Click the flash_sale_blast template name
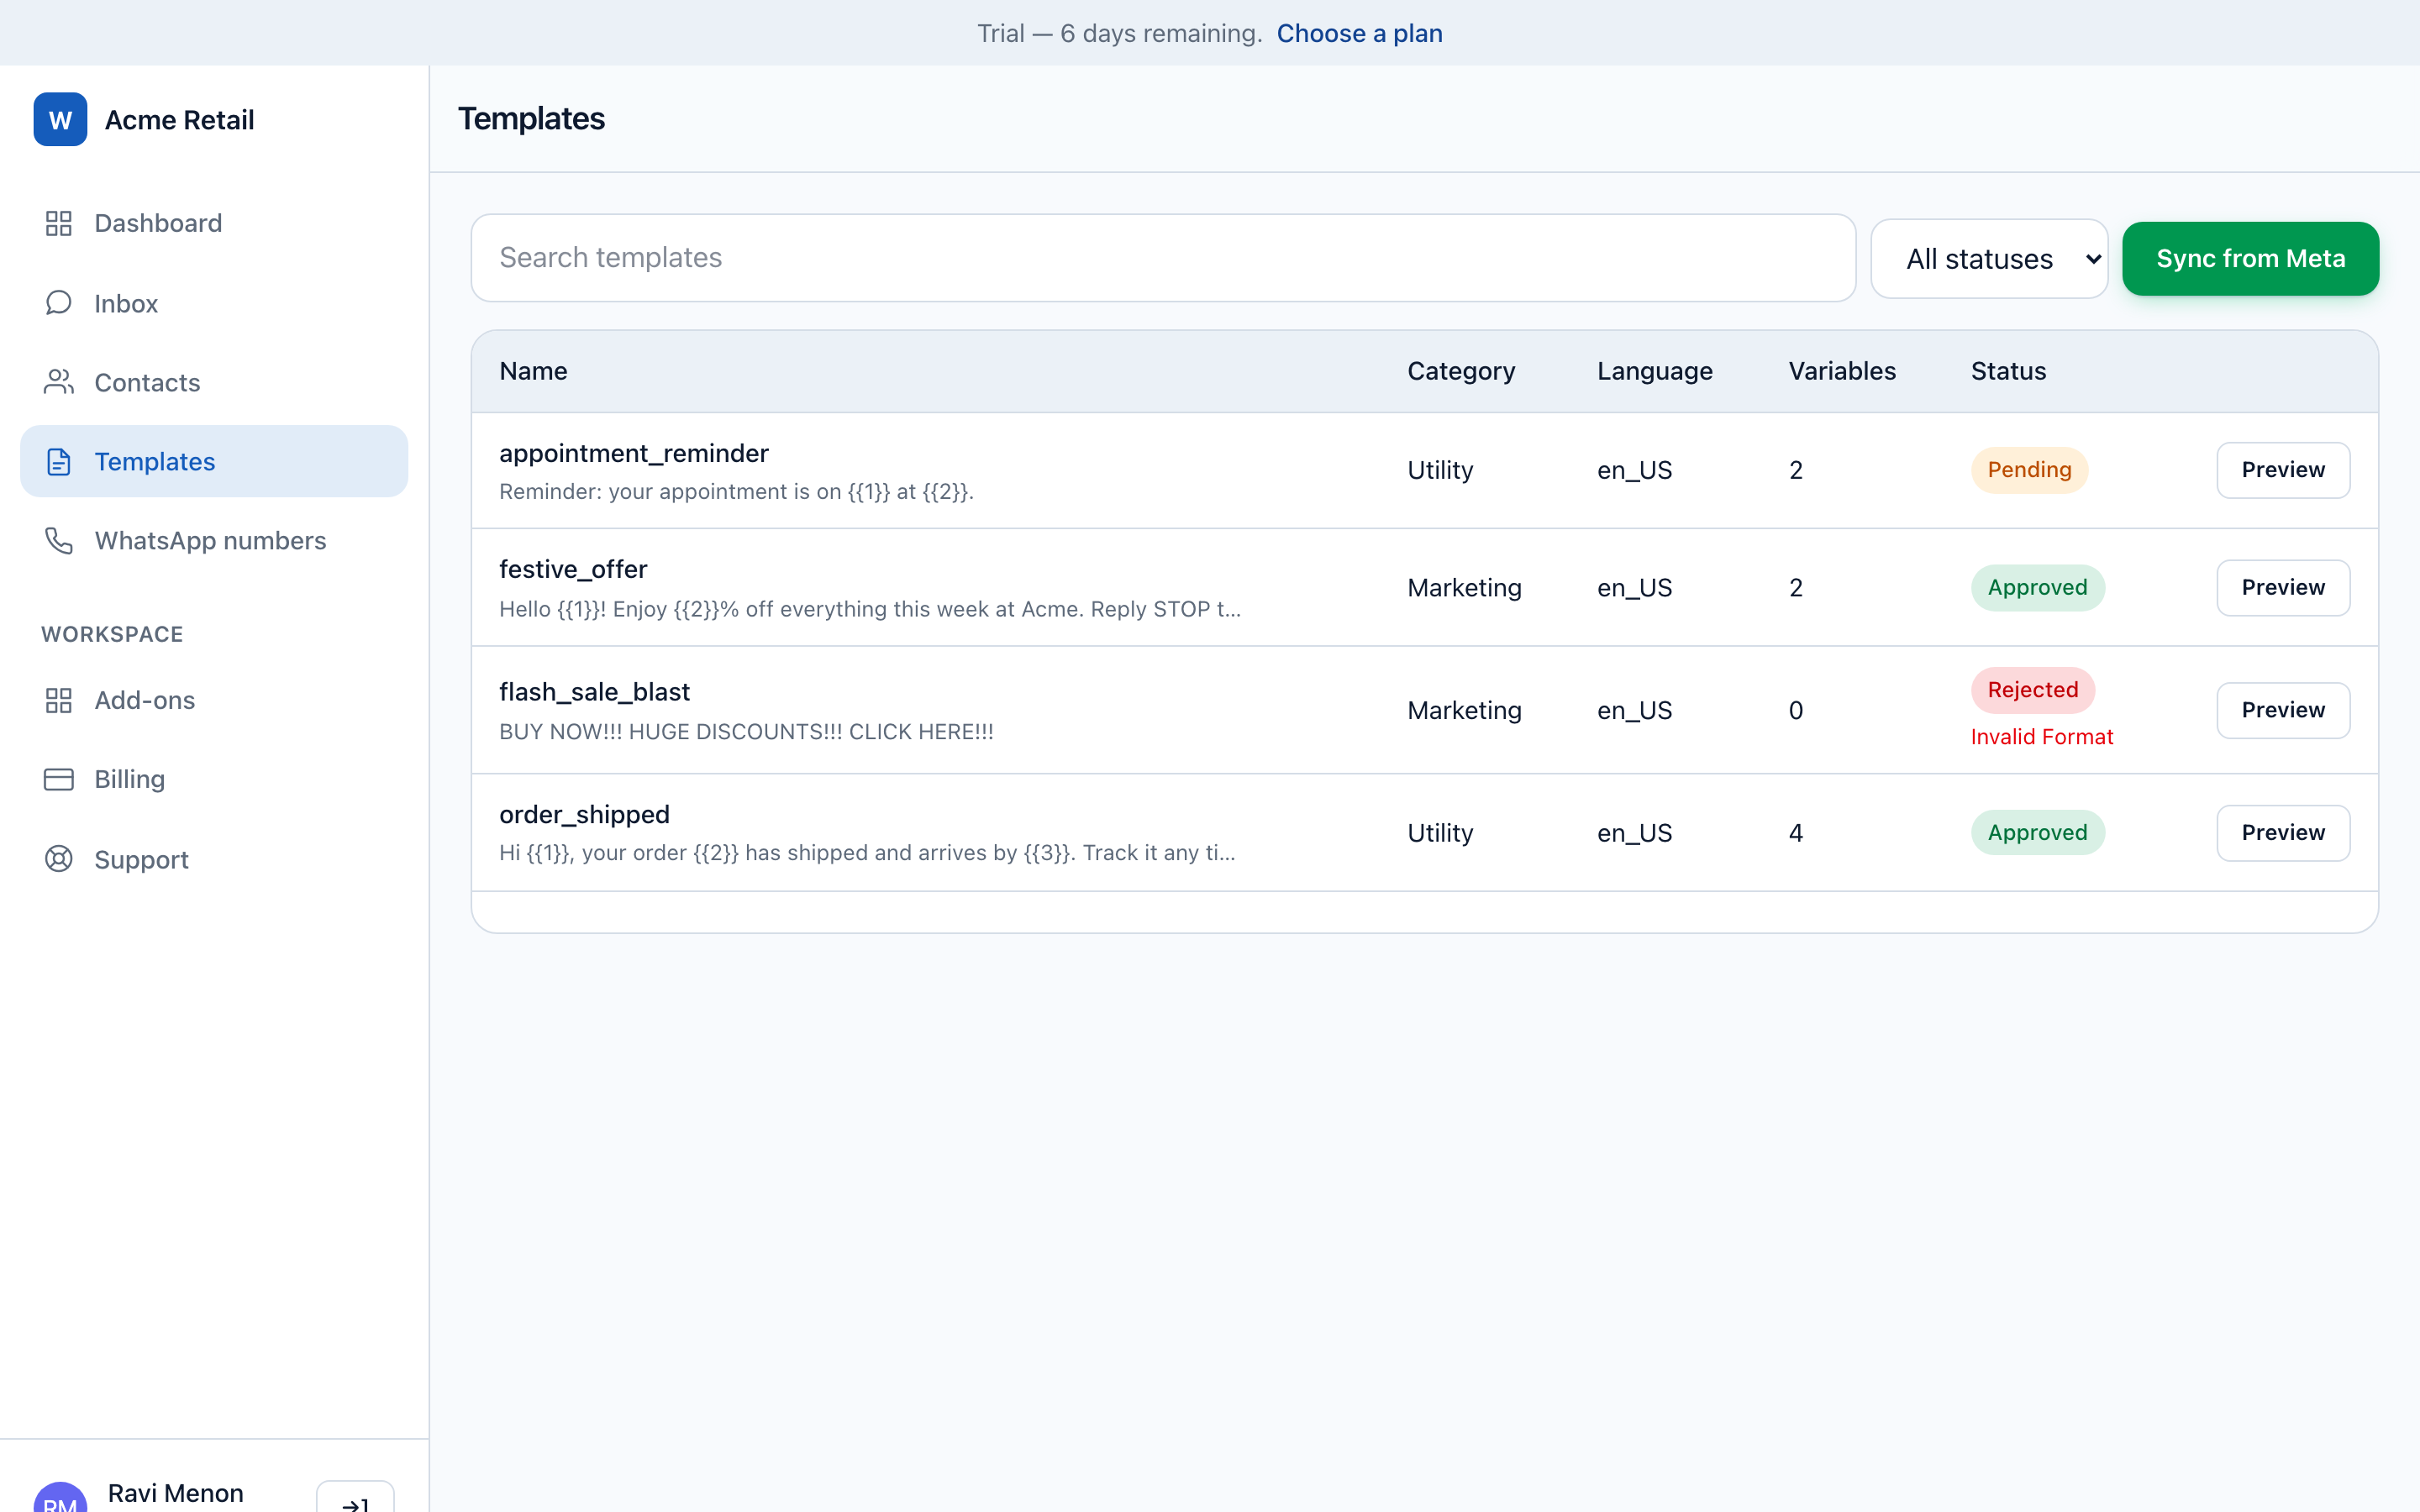2420x1512 pixels. pos(594,692)
